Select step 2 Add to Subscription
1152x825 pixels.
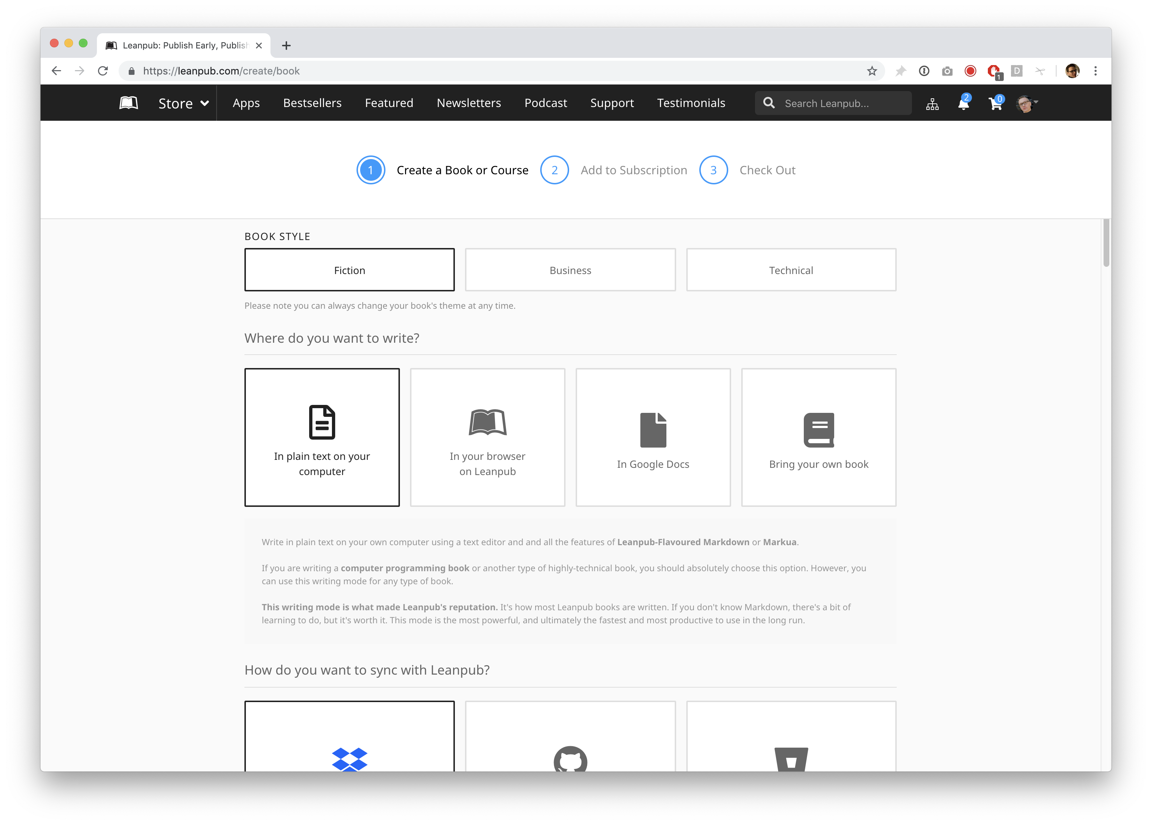(x=614, y=170)
